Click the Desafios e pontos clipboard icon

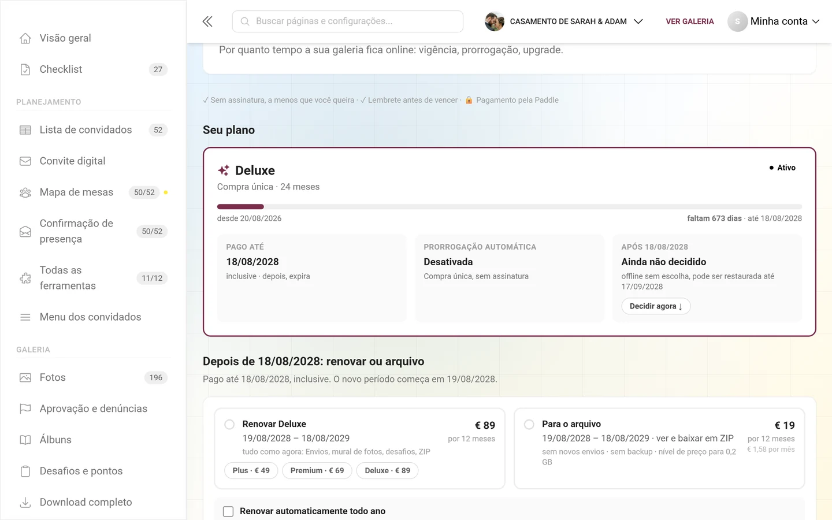25,471
